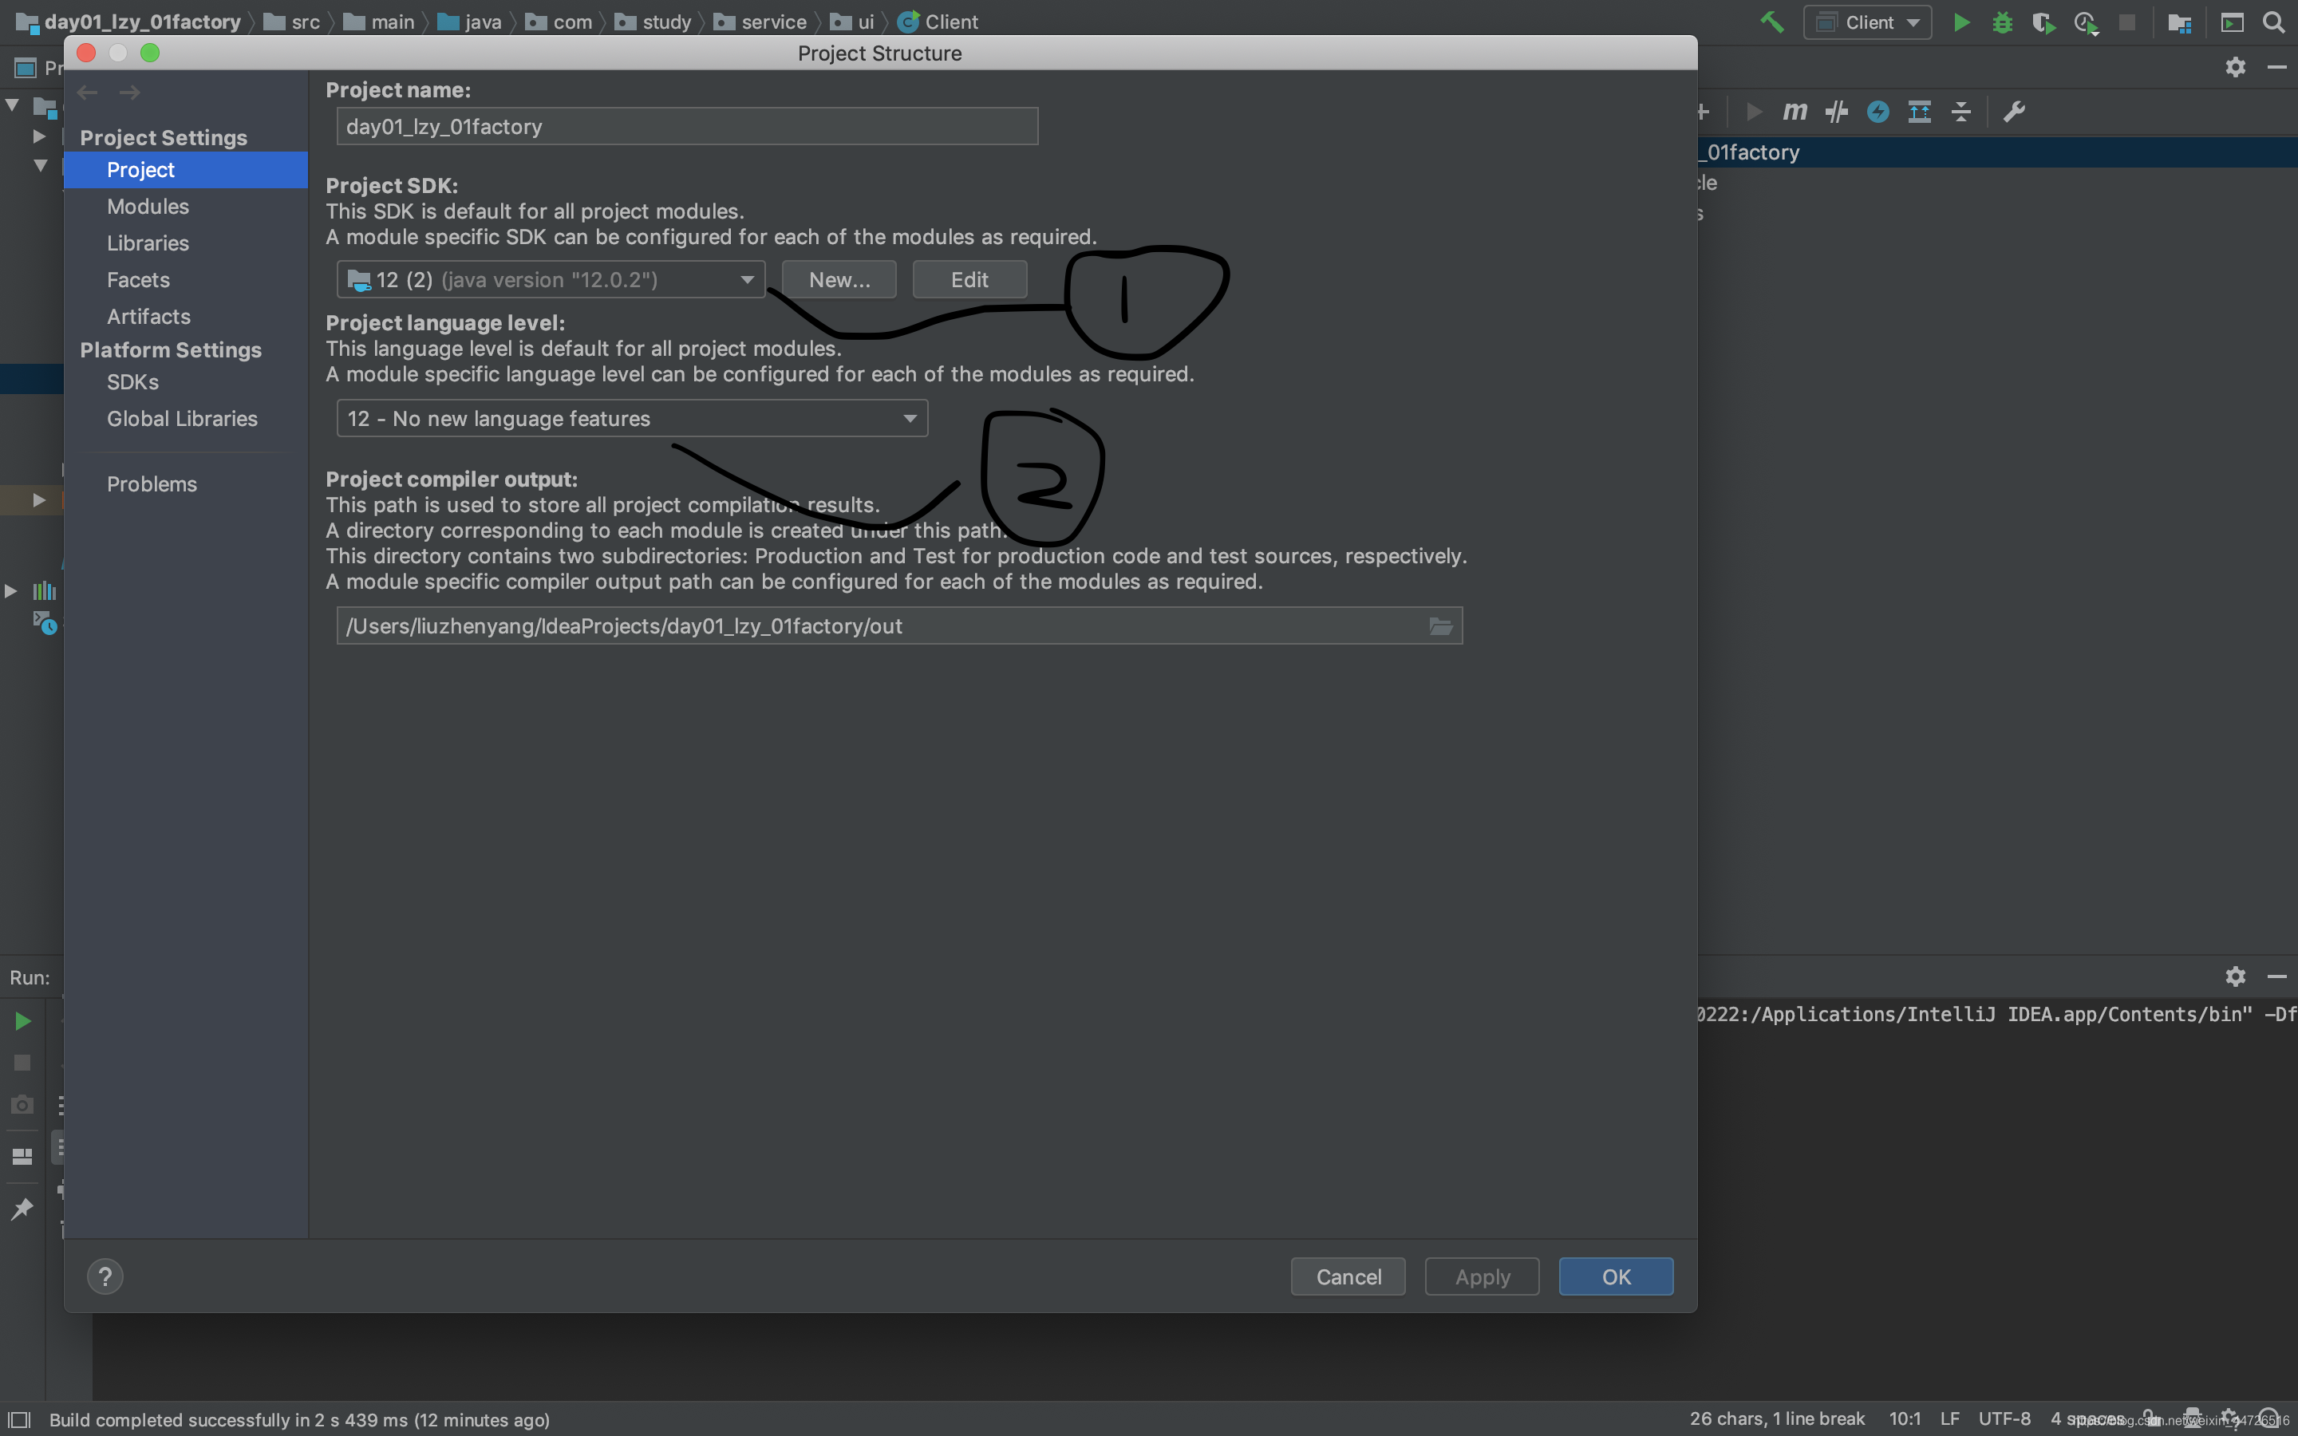Hide the Gradle panel with minus icon
Screen dimensions: 2298x1436
pyautogui.click(x=2277, y=66)
